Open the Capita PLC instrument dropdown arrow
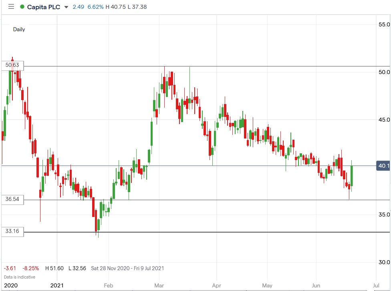This screenshot has height=291, width=391. point(66,7)
